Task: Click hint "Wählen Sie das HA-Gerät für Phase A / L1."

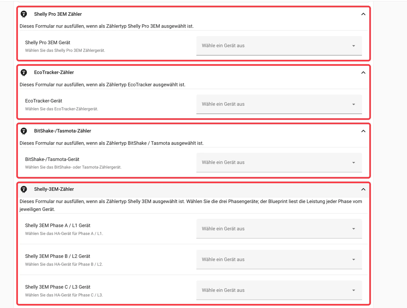Action: click(x=64, y=234)
